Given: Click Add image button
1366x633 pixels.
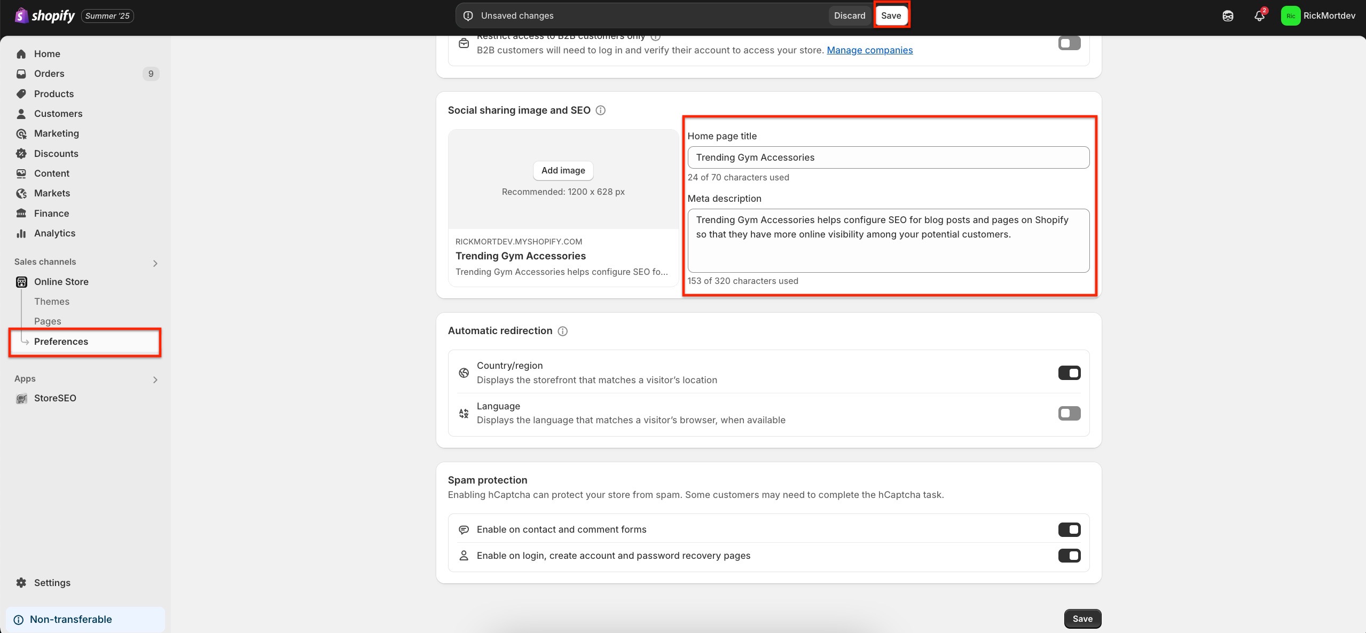Looking at the screenshot, I should 563,170.
